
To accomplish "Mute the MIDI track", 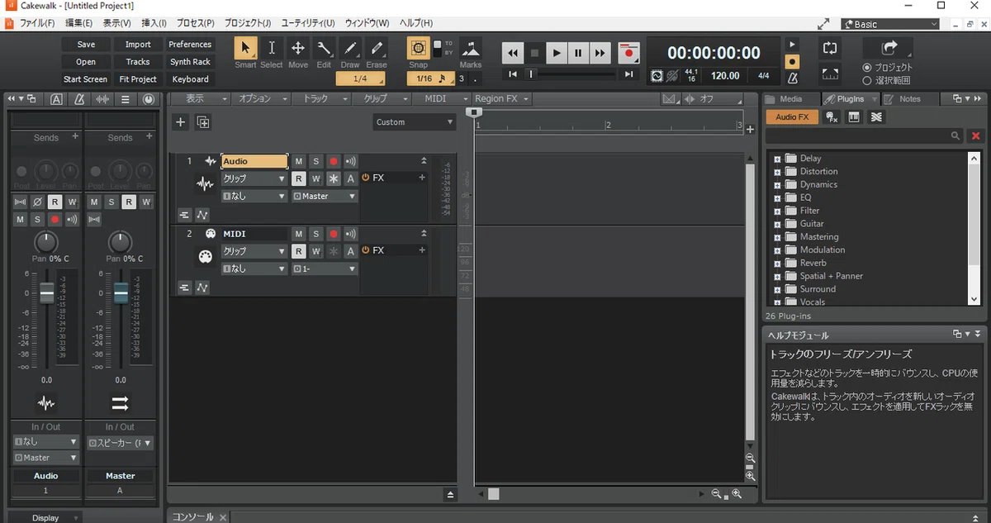I will coord(298,234).
